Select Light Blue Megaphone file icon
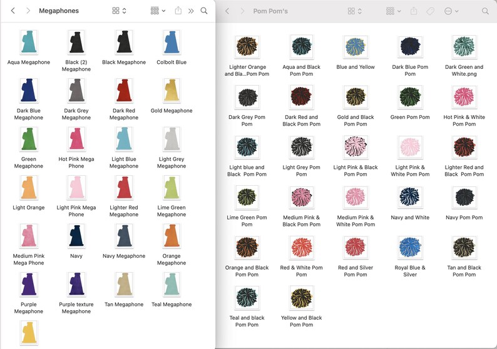Image resolution: width=497 pixels, height=349 pixels. 124,139
